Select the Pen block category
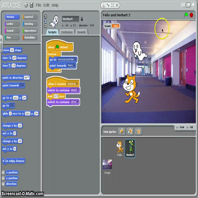Screen dimensions: 198x198 pyautogui.click(x=12, y=38)
